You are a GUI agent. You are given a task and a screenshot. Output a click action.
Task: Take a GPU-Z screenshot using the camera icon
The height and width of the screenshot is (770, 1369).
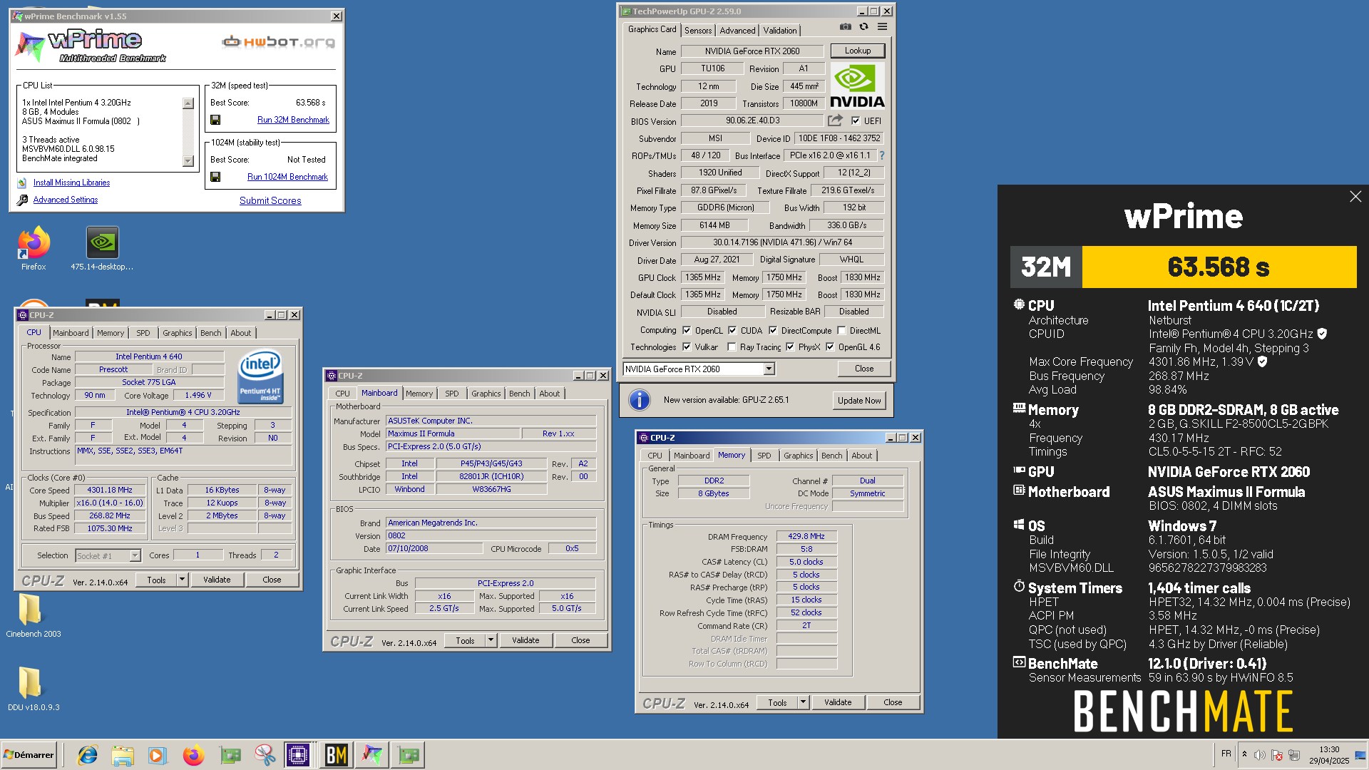845,27
